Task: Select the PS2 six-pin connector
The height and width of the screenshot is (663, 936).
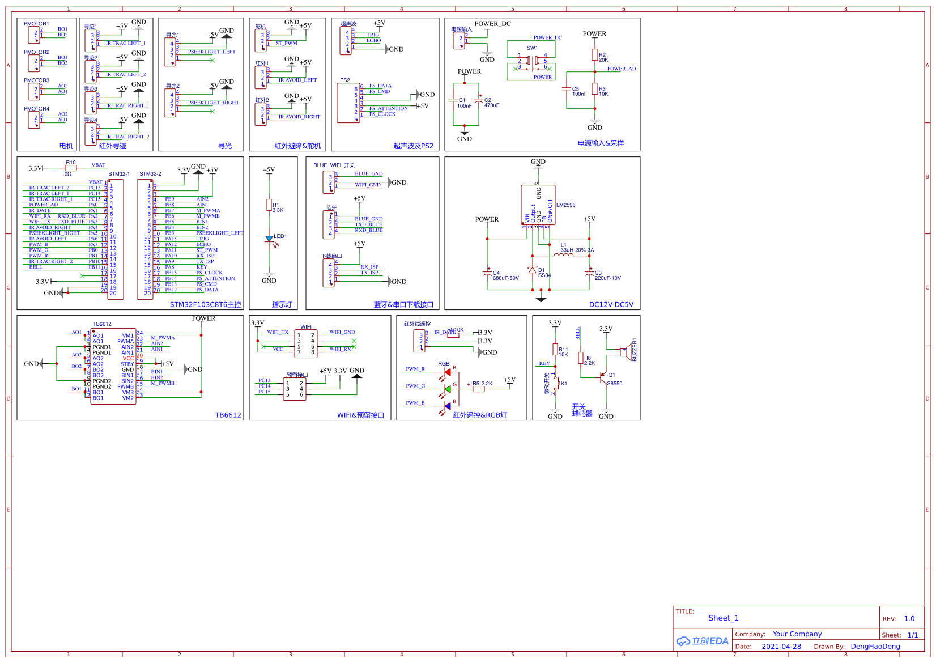Action: tap(348, 103)
